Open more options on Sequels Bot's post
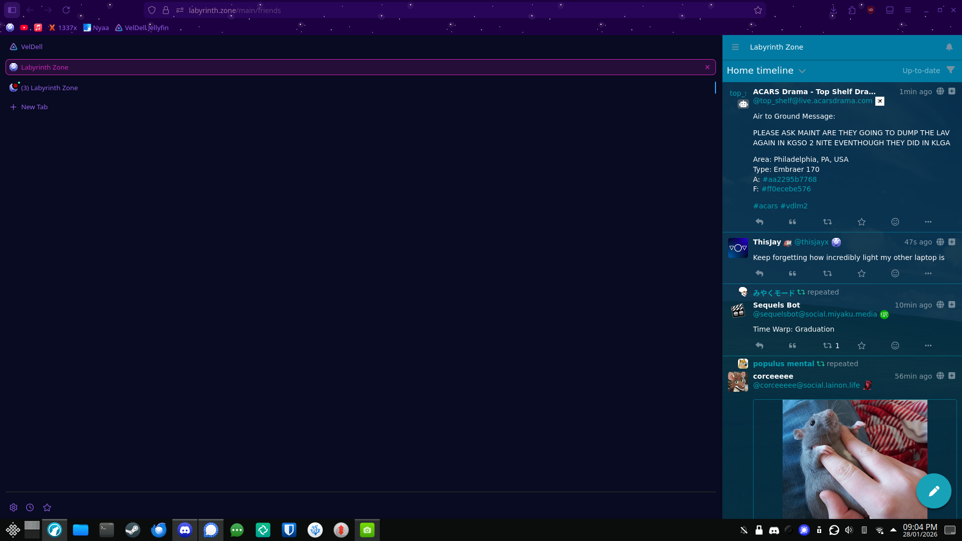962x541 pixels. [928, 345]
